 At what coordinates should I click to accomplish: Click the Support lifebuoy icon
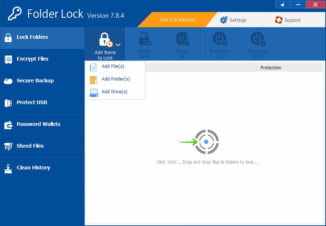[278, 20]
